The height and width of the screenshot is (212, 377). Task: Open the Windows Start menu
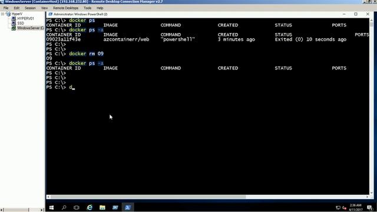[51, 207]
